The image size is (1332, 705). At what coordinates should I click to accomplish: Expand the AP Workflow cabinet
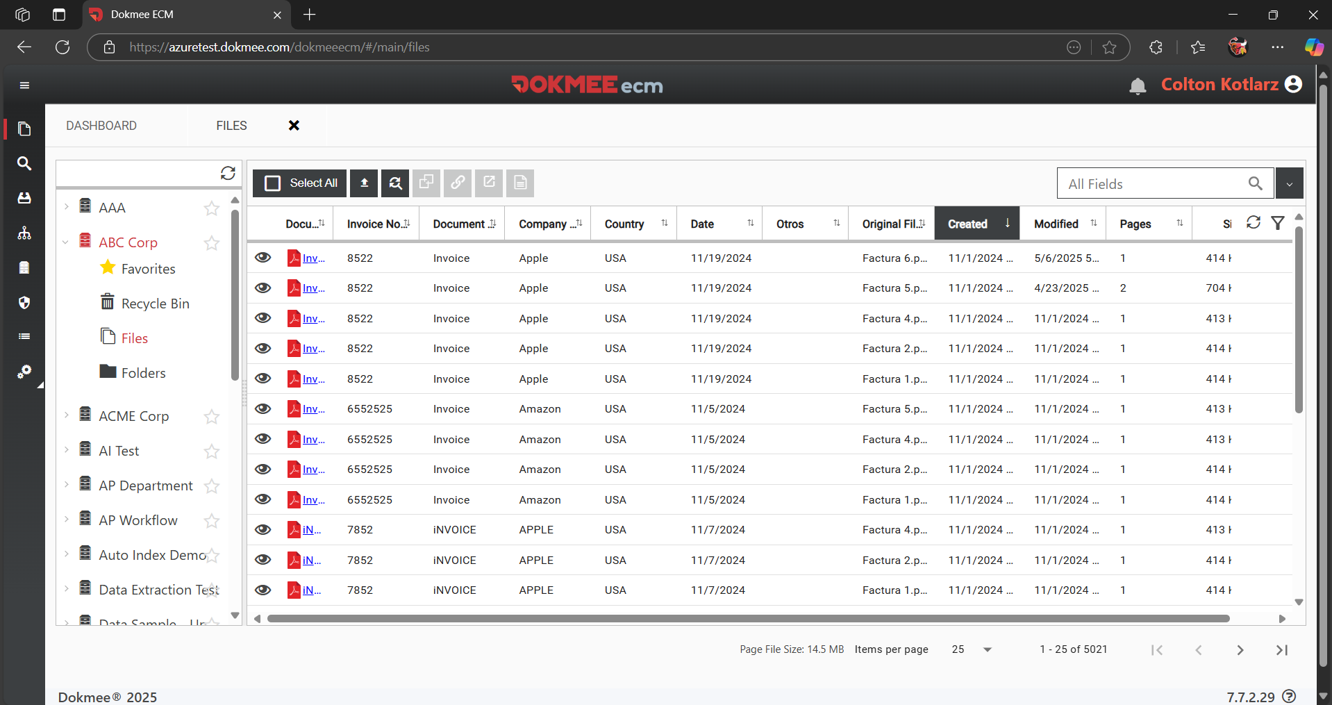pos(66,519)
